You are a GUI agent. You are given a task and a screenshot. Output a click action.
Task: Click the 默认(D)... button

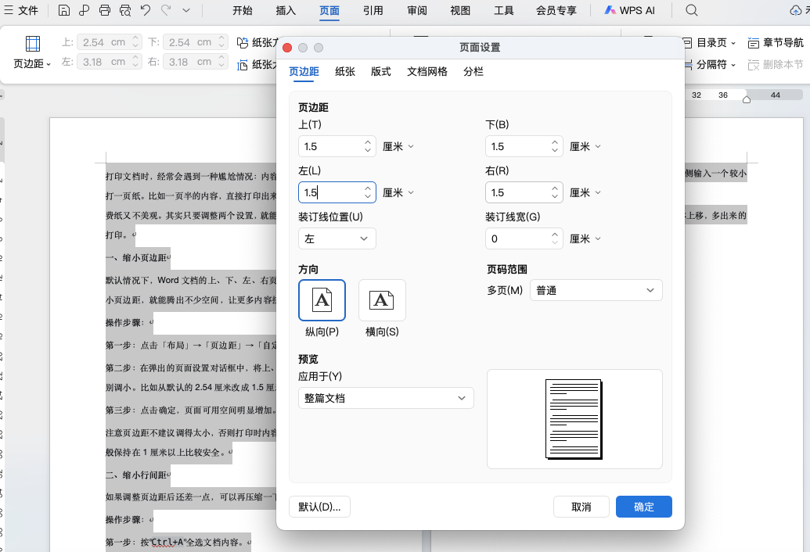(319, 507)
